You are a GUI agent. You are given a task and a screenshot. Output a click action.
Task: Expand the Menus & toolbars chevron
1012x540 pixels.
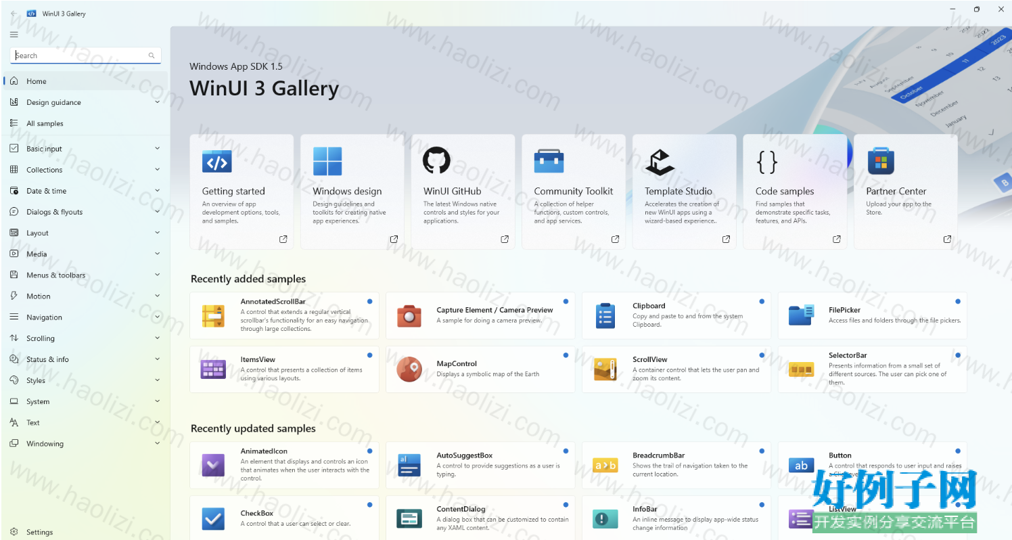[157, 275]
